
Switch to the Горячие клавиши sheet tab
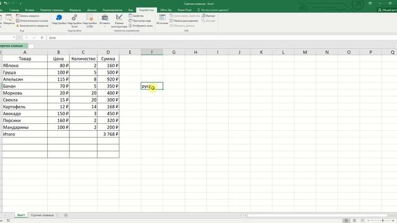(x=42, y=215)
